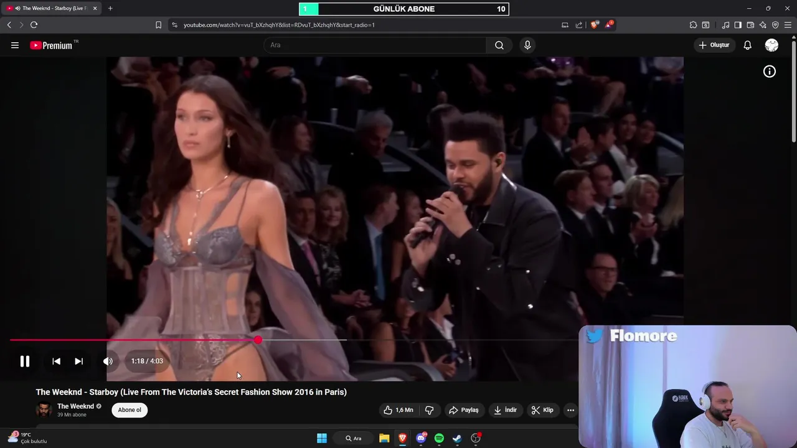Open taskbar 'Ara' search

(353, 438)
